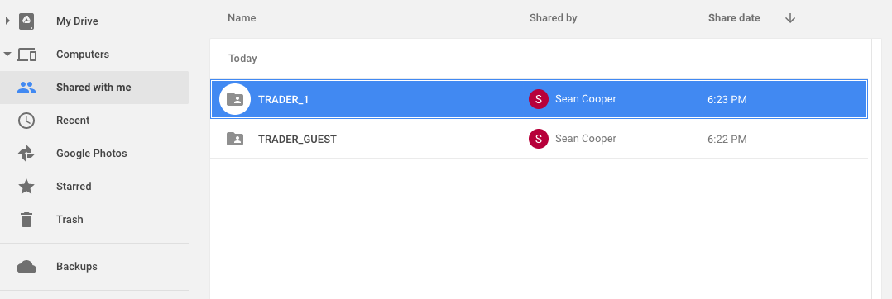Click the Starred star icon

[x=26, y=186]
